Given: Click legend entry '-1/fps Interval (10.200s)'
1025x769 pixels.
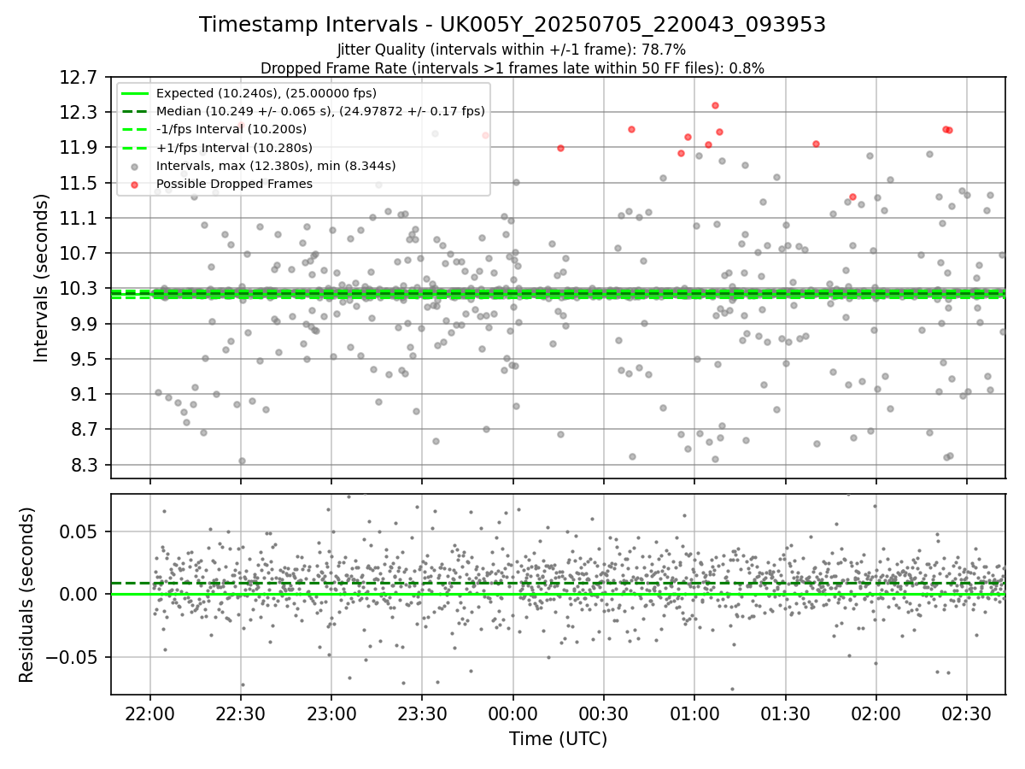Looking at the screenshot, I should [x=231, y=129].
